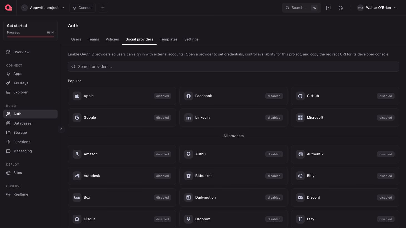
Task: Open API Keys in sidebar
Action: coord(31,83)
